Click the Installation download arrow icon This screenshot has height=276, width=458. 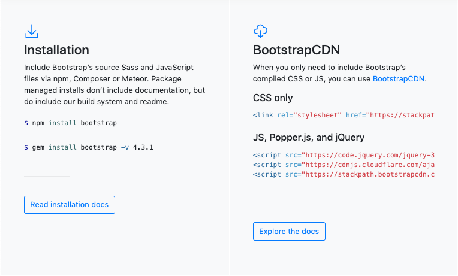tap(32, 31)
